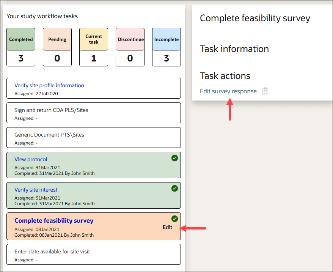Viewport: 333px width, 272px height.
Task: Click the checkmark on Complete feasibility survey card
Action: pyautogui.click(x=174, y=219)
